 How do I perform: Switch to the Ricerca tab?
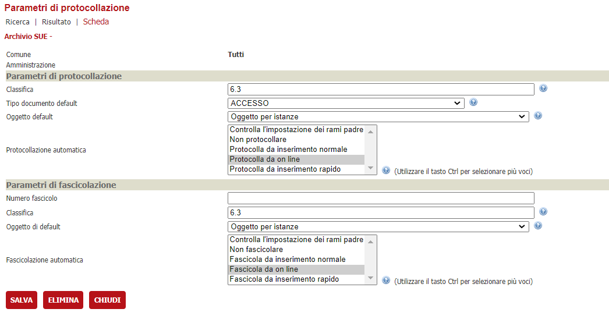click(x=17, y=22)
